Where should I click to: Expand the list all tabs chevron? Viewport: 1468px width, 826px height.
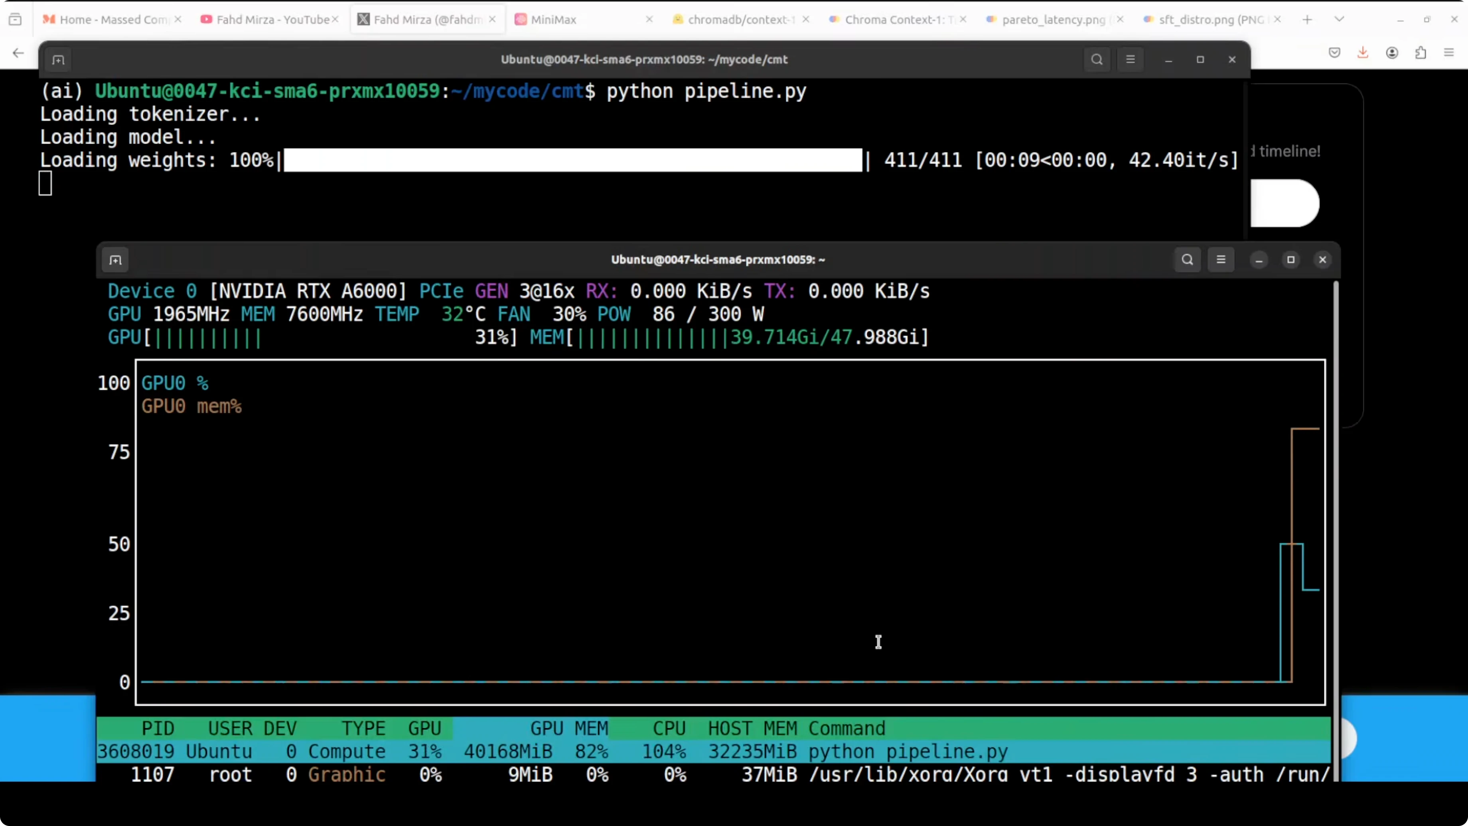1339,20
